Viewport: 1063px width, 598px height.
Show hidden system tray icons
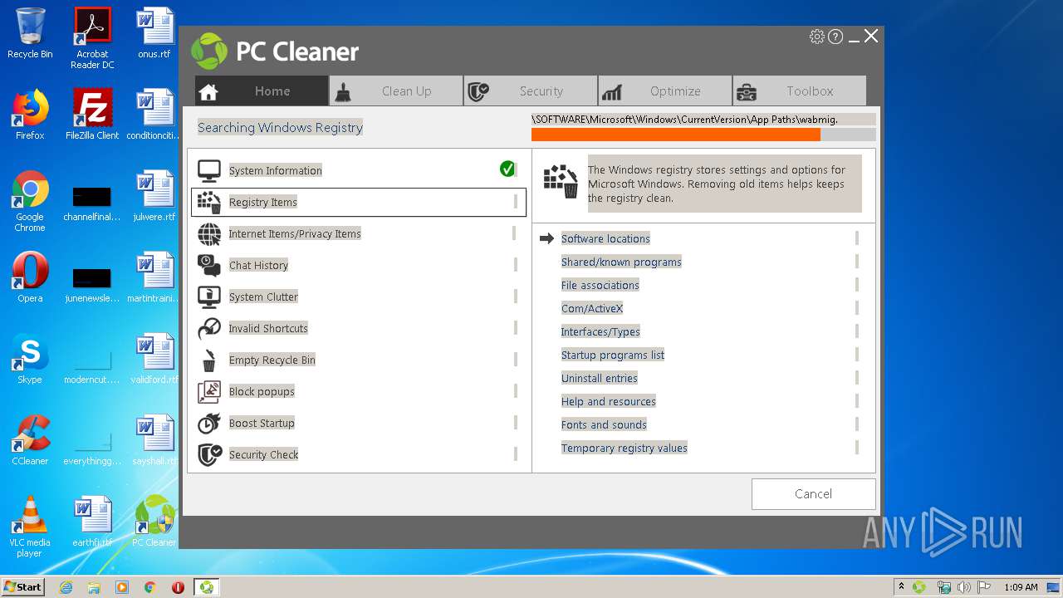click(x=901, y=587)
